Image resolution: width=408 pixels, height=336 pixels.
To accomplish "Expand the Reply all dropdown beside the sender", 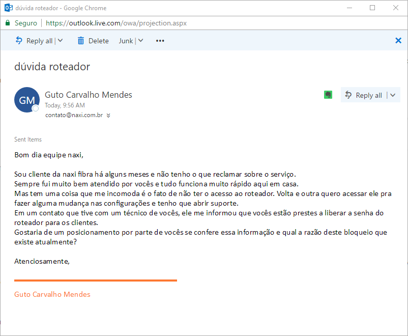I will (393, 95).
